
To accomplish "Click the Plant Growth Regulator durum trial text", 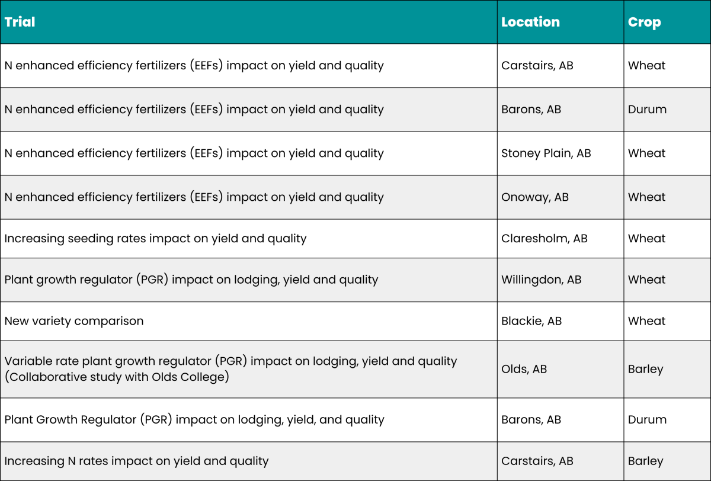I will tap(194, 420).
